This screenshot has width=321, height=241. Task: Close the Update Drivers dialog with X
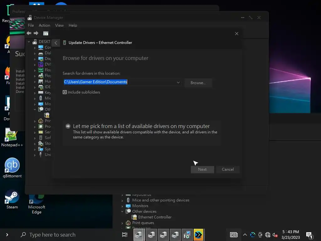(236, 34)
